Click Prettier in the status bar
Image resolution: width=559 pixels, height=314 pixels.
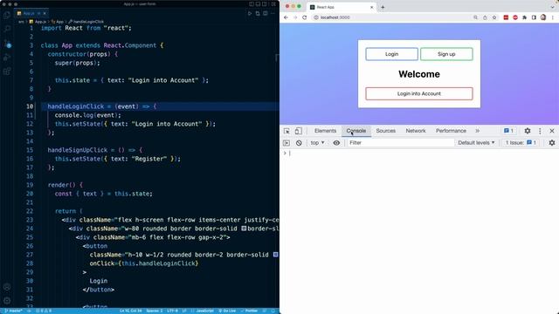[x=249, y=311]
